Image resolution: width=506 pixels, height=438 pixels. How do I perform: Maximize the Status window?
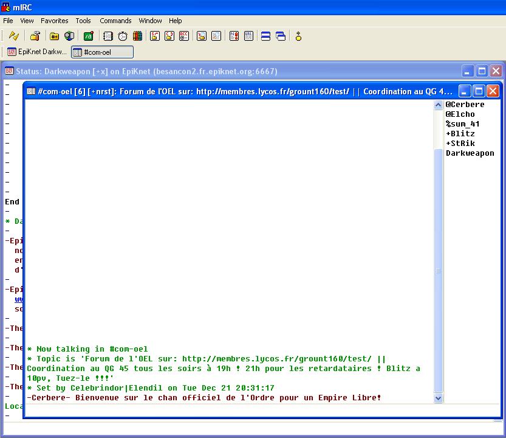point(482,71)
